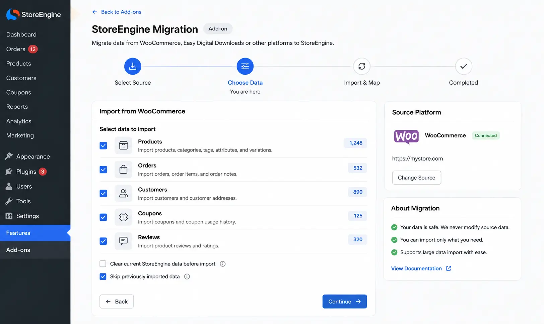The image size is (544, 324).
Task: Click the Orders 12 notification badge
Action: (x=33, y=49)
